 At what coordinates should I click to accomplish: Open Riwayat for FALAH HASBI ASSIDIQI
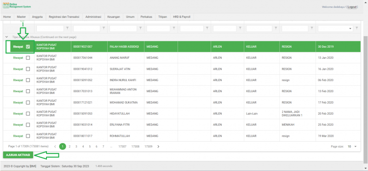point(18,47)
